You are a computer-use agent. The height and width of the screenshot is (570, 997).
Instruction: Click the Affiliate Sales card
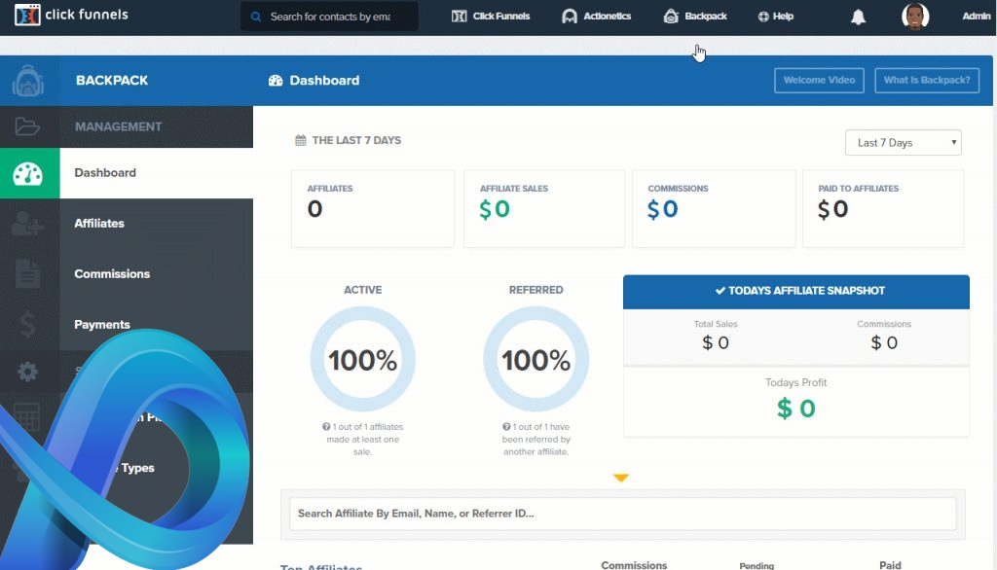(544, 208)
